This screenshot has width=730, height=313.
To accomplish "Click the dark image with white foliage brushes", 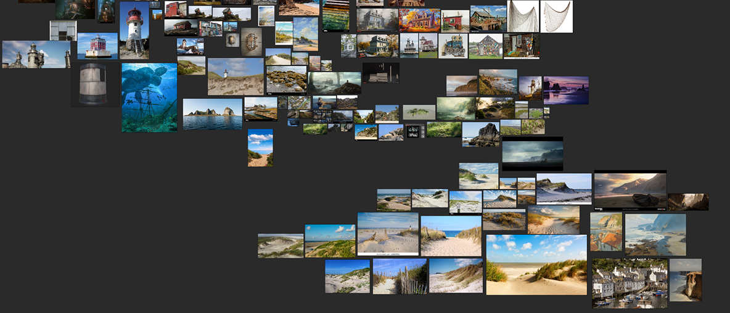I will 414,131.
